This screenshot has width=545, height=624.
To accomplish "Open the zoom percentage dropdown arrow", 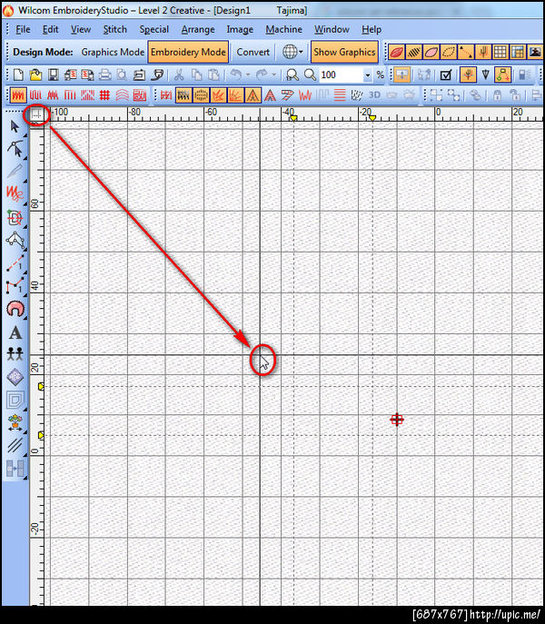I will (368, 74).
